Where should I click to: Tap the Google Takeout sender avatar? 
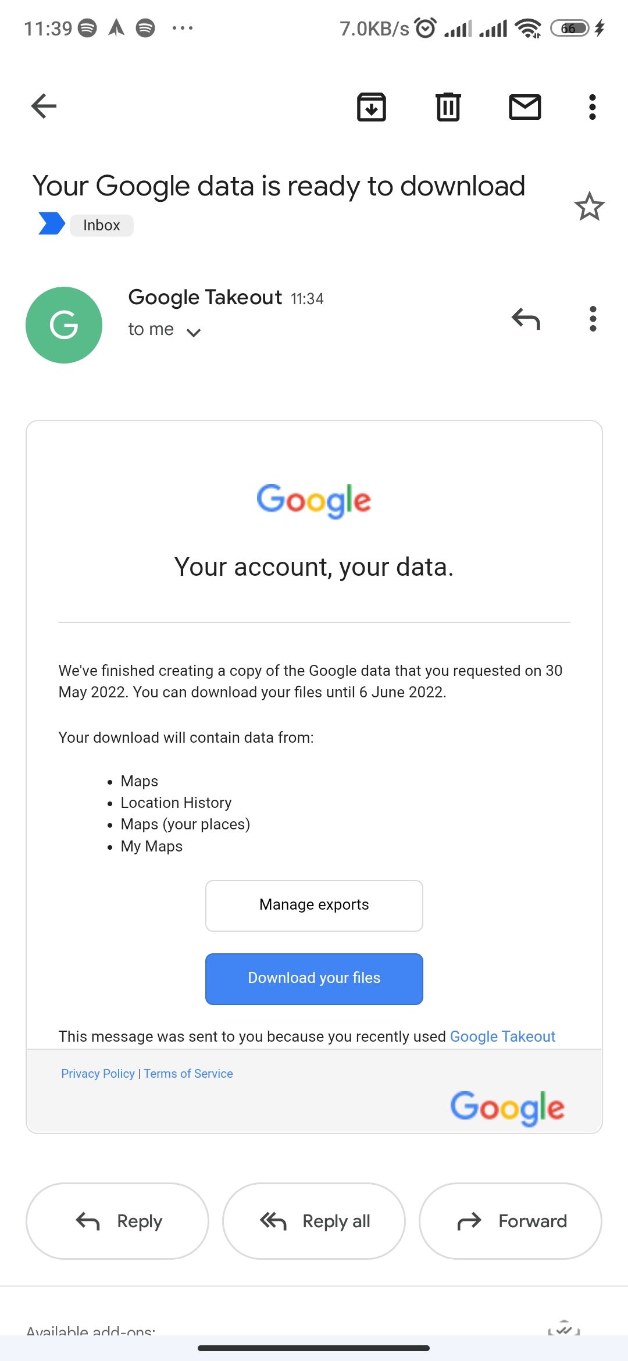pyautogui.click(x=64, y=325)
